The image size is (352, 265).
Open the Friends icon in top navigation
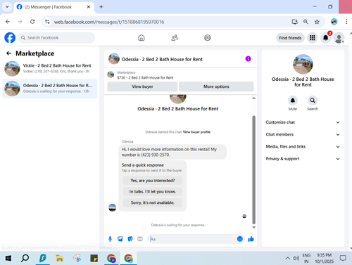[x=175, y=38]
